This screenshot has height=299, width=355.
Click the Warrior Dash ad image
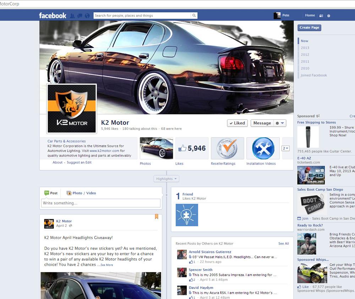pyautogui.click(x=307, y=244)
